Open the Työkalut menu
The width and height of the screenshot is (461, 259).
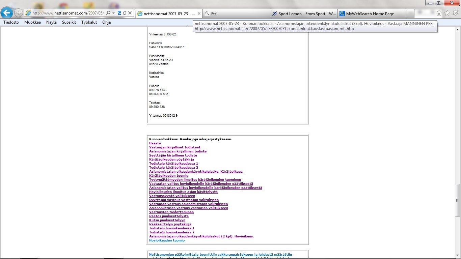coord(89,22)
